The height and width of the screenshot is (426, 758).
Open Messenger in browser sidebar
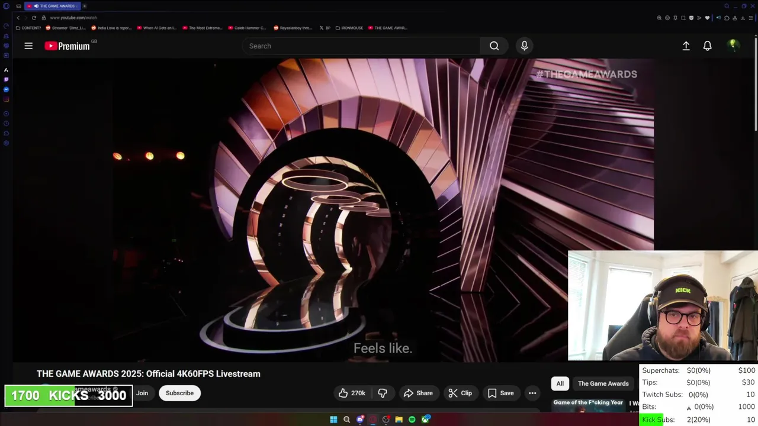[6, 89]
